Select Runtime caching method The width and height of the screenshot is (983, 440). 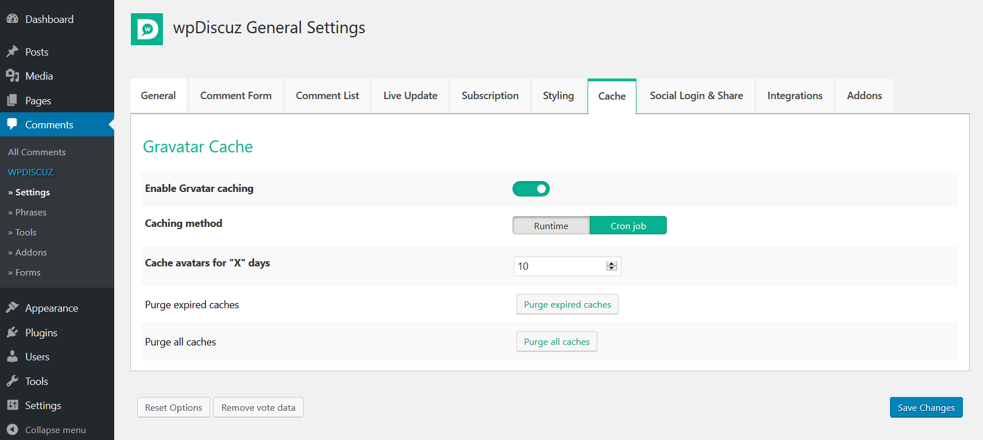coord(551,226)
